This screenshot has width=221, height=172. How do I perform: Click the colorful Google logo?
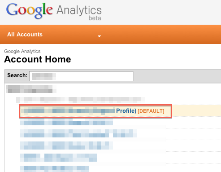click(29, 10)
